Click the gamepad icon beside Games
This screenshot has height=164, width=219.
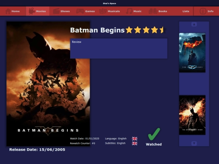coord(80,11)
